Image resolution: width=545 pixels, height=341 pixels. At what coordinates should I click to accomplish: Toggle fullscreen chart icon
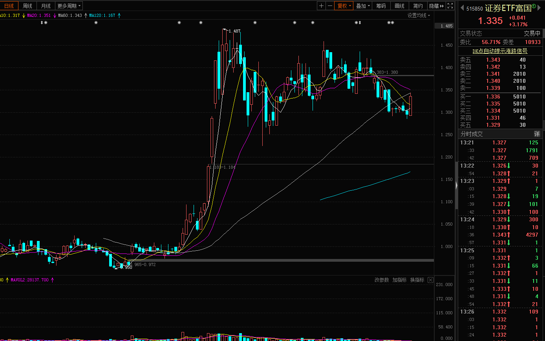coord(450,6)
